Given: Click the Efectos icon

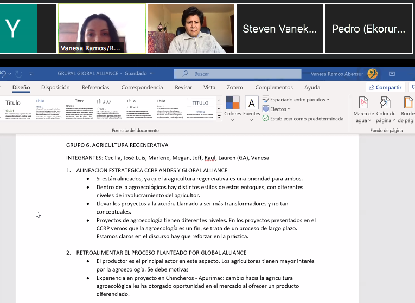Looking at the screenshot, I should tap(266, 109).
